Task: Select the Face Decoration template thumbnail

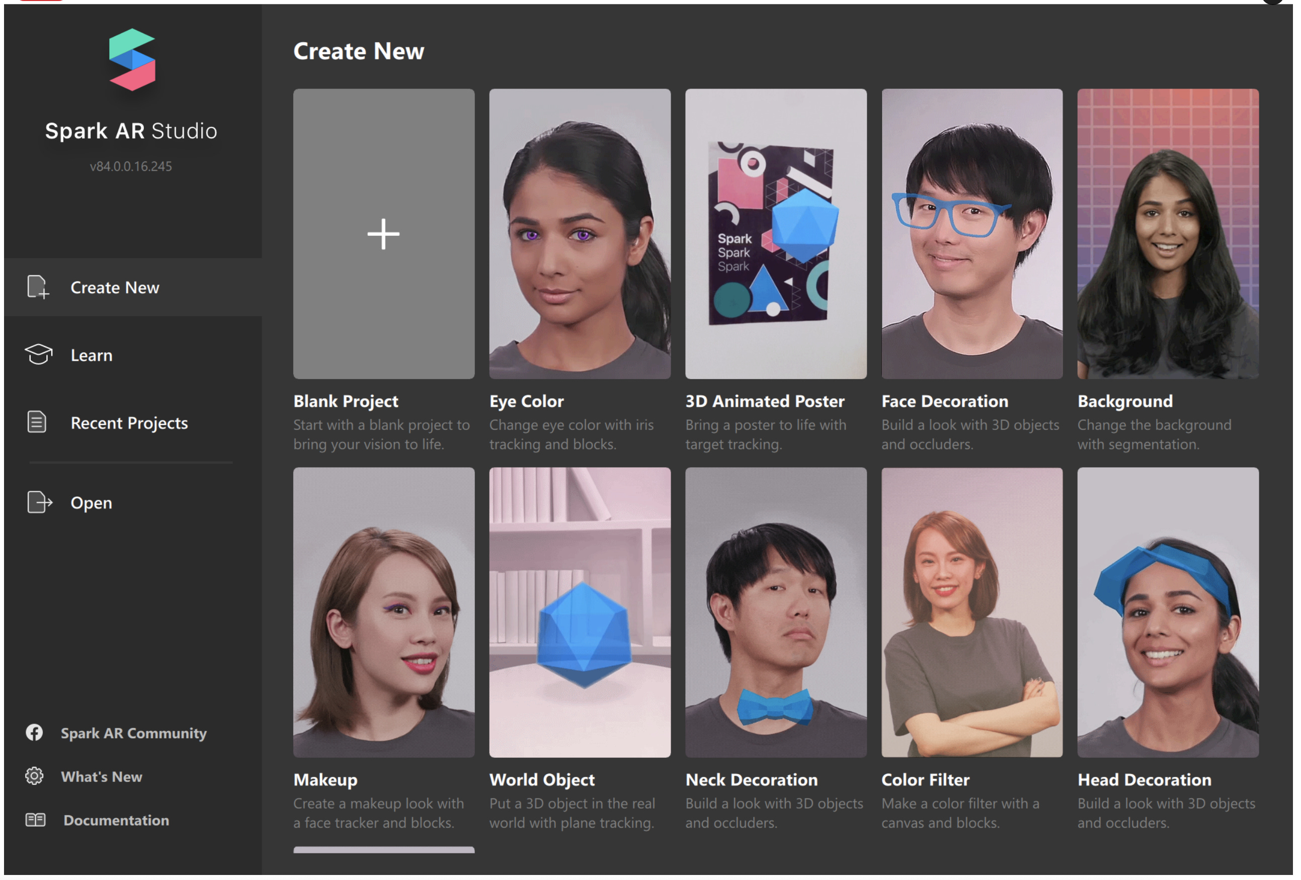Action: 972,234
